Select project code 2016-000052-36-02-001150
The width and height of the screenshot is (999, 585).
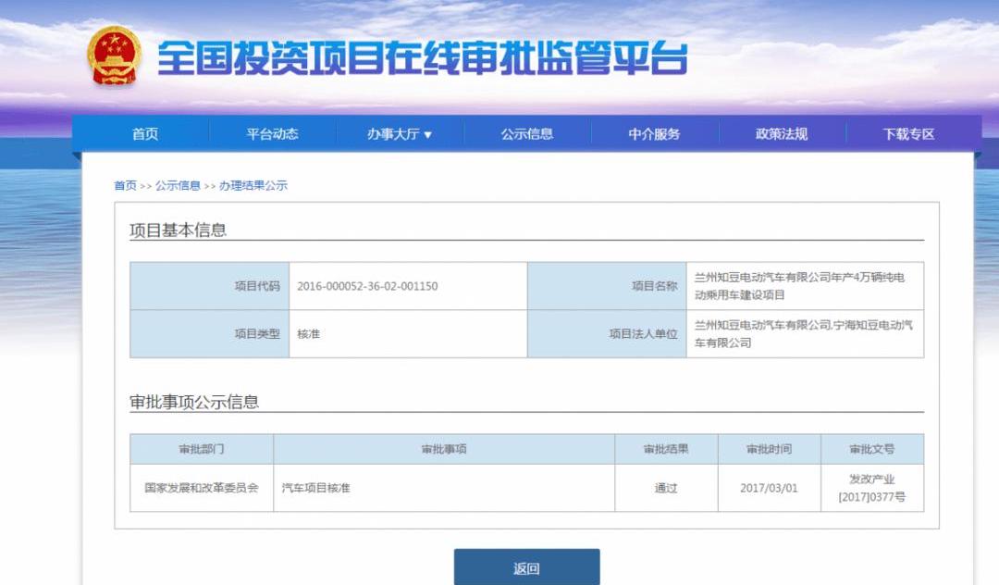(x=367, y=286)
